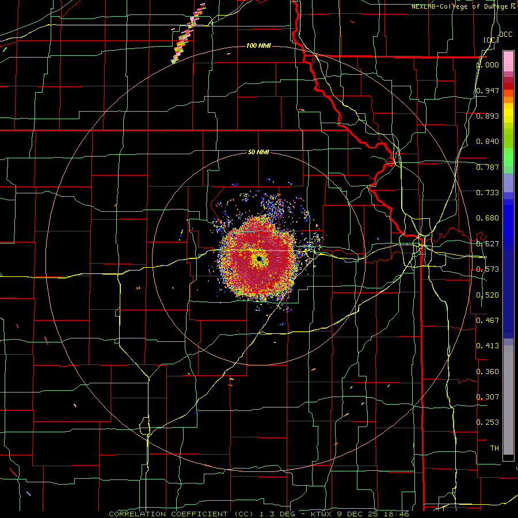Click the 0.893 scale value
The width and height of the screenshot is (518, 518).
click(x=487, y=116)
